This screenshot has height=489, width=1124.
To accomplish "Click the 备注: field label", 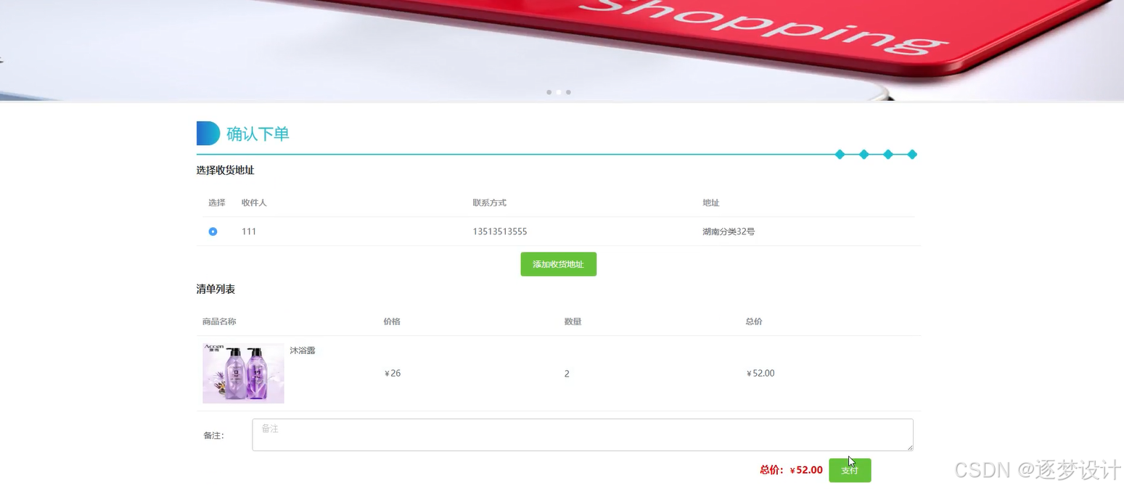I will 214,435.
